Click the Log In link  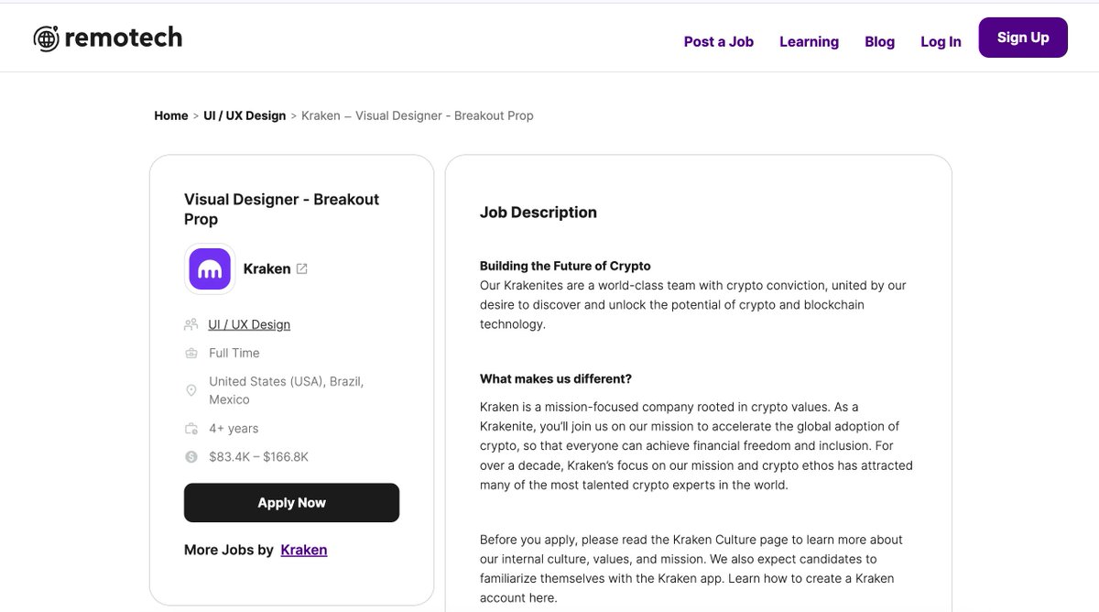point(941,41)
